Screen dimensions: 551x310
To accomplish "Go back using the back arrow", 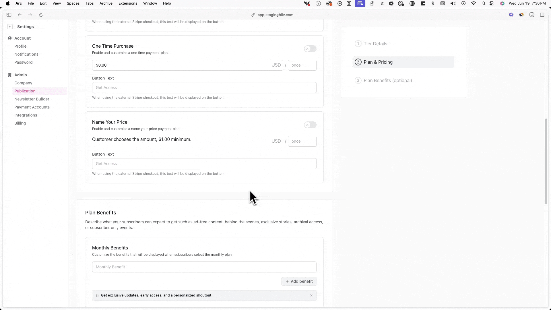I will (x=20, y=15).
